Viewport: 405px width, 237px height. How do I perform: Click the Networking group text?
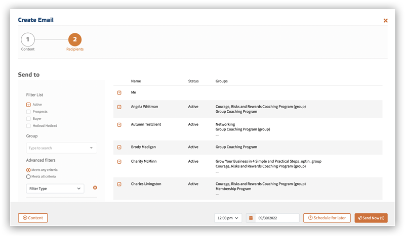coord(225,124)
